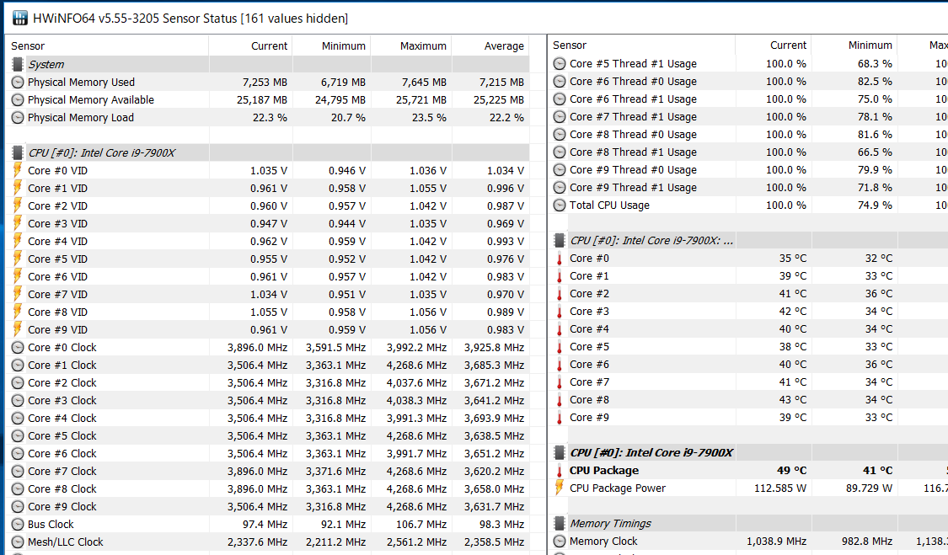Select the 'CPU [#0]: Intel Core i9-7900X' VID group header
Screen dimensions: 948x555
tap(269, 153)
